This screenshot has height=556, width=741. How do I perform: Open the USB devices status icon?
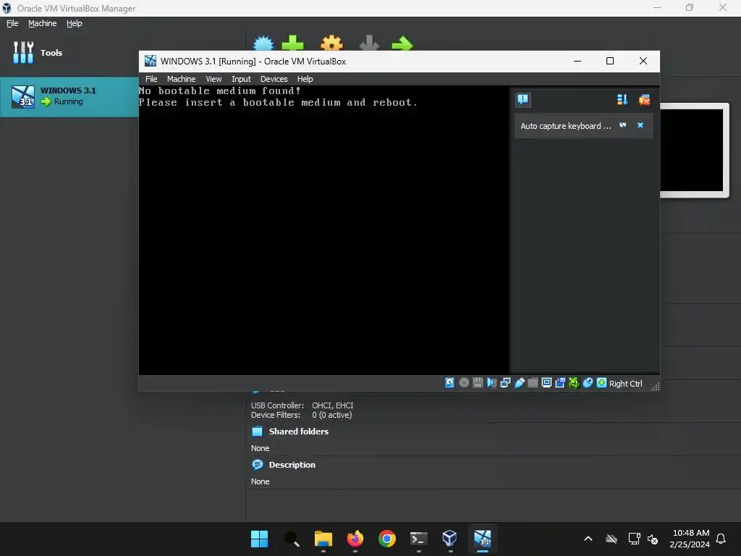point(519,383)
